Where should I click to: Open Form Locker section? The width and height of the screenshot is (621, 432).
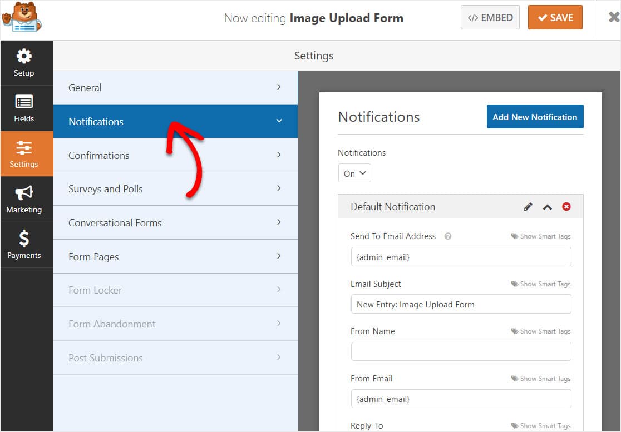[175, 290]
